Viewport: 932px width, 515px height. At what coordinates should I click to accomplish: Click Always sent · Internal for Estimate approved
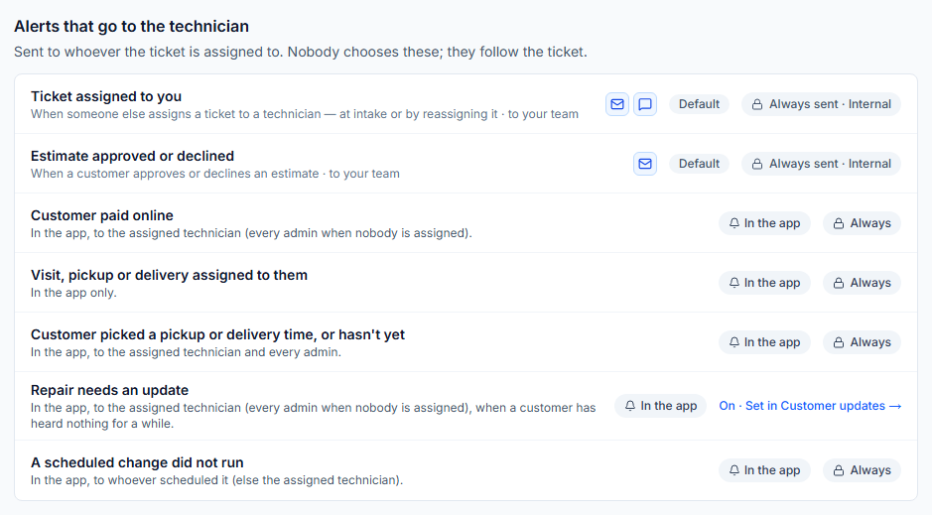821,164
